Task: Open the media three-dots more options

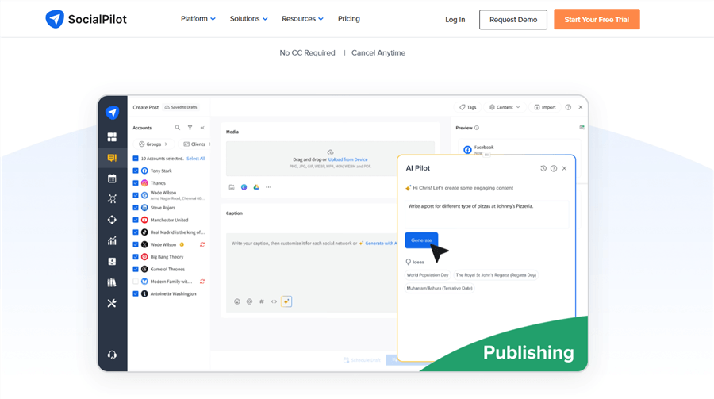Action: click(x=269, y=187)
